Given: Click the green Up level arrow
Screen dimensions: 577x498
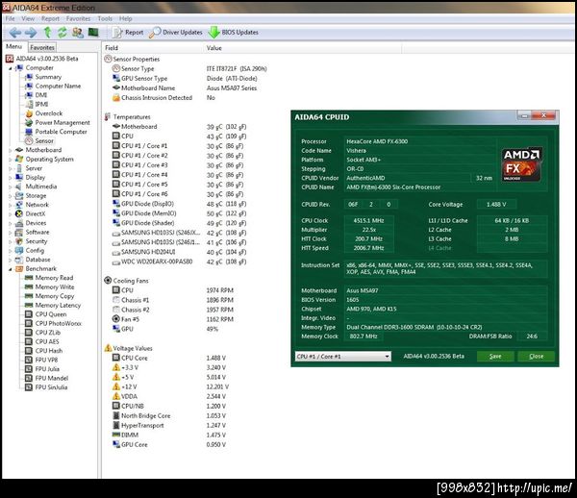Looking at the screenshot, I should (47, 33).
